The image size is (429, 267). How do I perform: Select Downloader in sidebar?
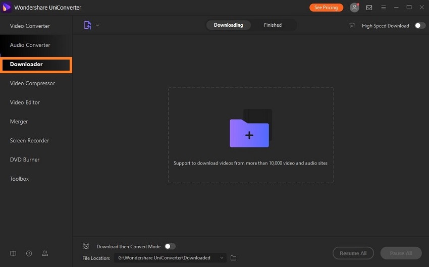[x=36, y=65]
